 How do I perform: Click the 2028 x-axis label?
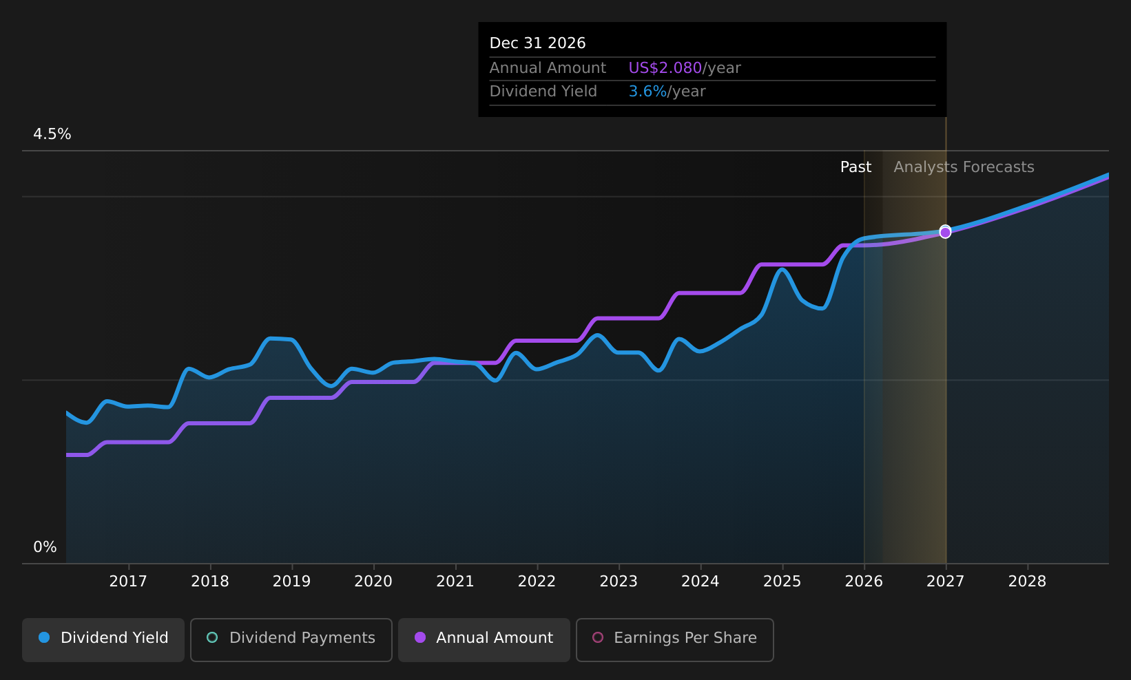1028,582
